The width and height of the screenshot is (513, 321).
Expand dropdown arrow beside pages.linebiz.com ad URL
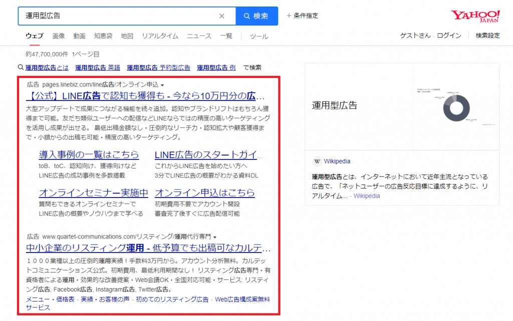coord(162,85)
